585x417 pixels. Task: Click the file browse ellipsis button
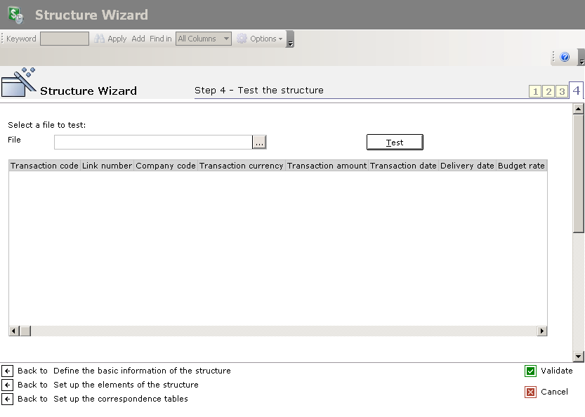pyautogui.click(x=259, y=143)
